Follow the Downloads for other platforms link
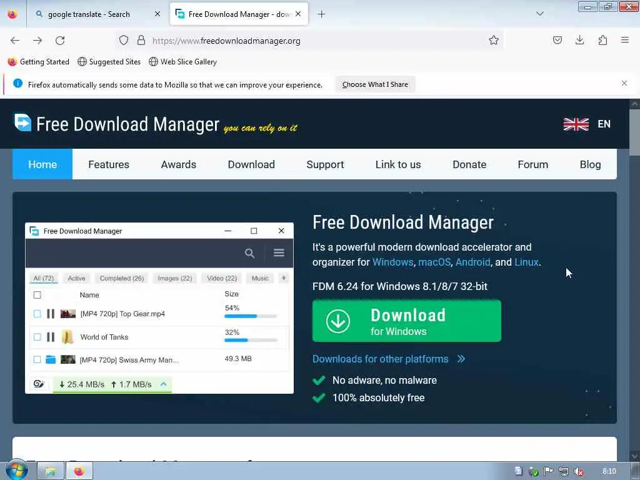 point(380,359)
